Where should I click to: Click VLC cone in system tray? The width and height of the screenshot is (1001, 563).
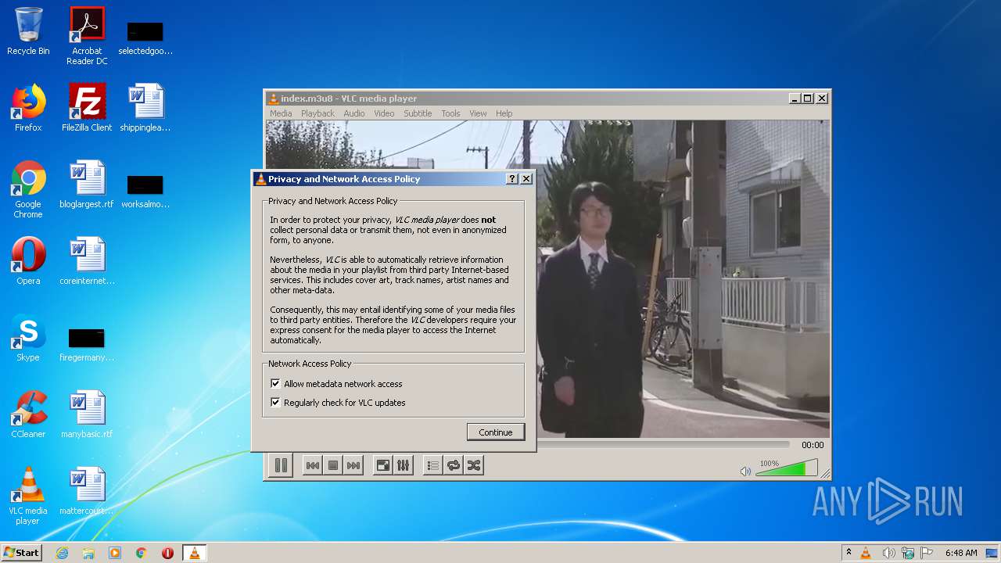tap(866, 553)
